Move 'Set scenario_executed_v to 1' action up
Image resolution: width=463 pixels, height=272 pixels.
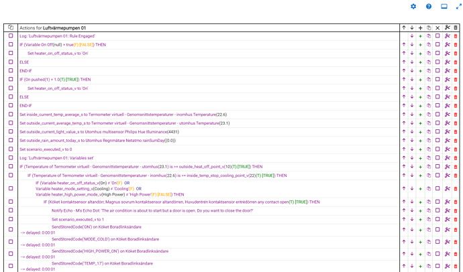[x=404, y=219]
